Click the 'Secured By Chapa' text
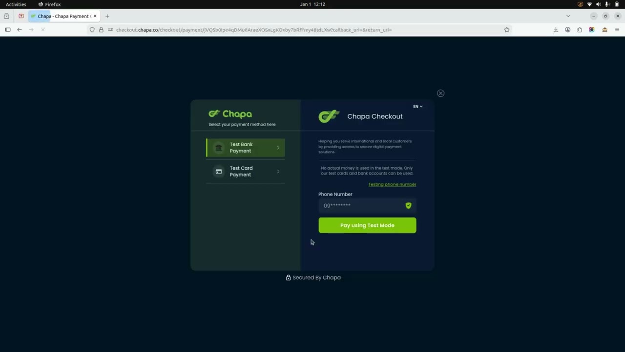The width and height of the screenshot is (625, 352). point(316,278)
